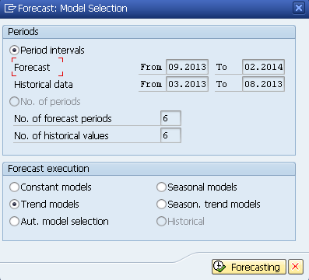The height and width of the screenshot is (280, 309).
Task: Click the red X cancel icon
Action: click(296, 267)
